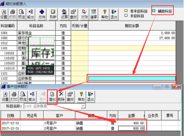Open the 科目名称 dropdown arrow
The width and height of the screenshot is (184, 136).
point(83,106)
